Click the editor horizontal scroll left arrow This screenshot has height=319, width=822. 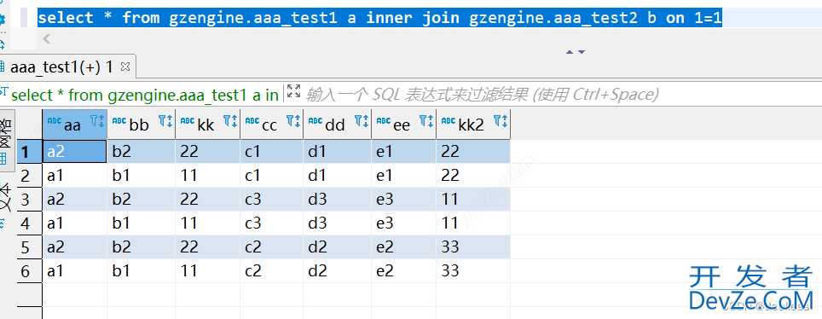46,38
